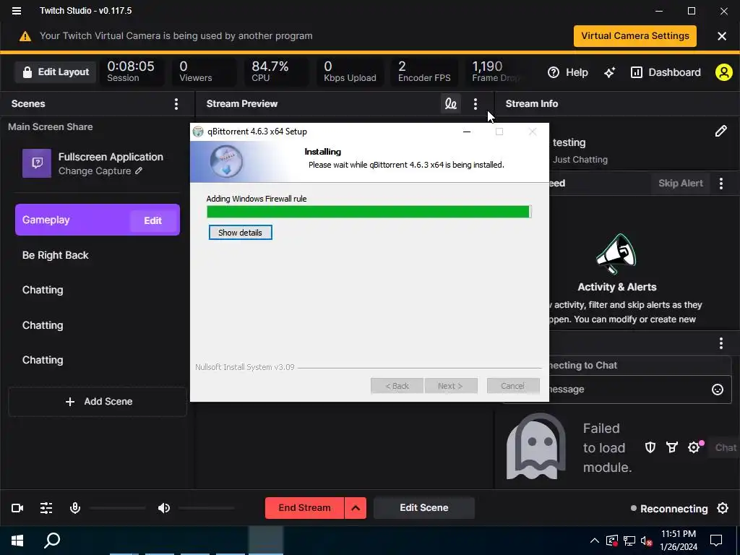The width and height of the screenshot is (740, 555).
Task: Click the Session timer stat
Action: pyautogui.click(x=131, y=72)
